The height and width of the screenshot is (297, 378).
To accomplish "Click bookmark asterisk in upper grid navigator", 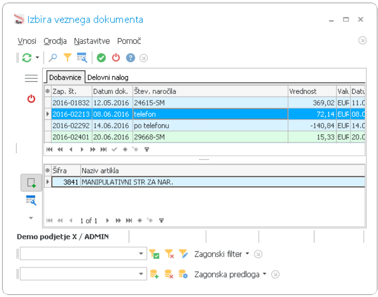I will point(125,150).
